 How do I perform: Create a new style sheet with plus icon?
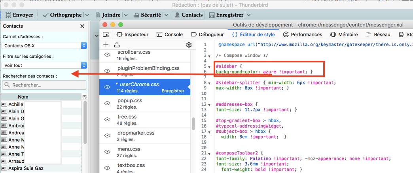point(106,45)
